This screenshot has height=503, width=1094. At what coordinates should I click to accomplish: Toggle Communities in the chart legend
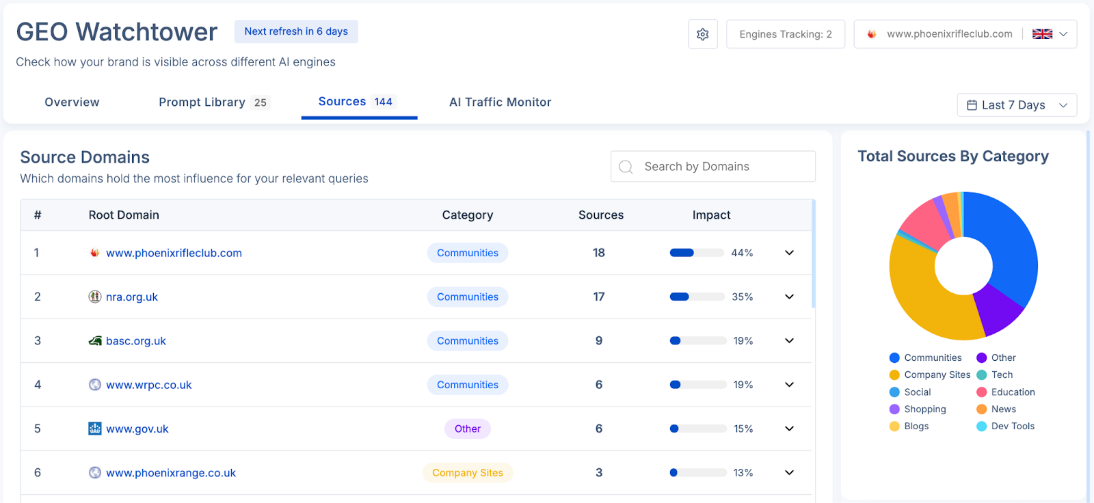tap(925, 357)
